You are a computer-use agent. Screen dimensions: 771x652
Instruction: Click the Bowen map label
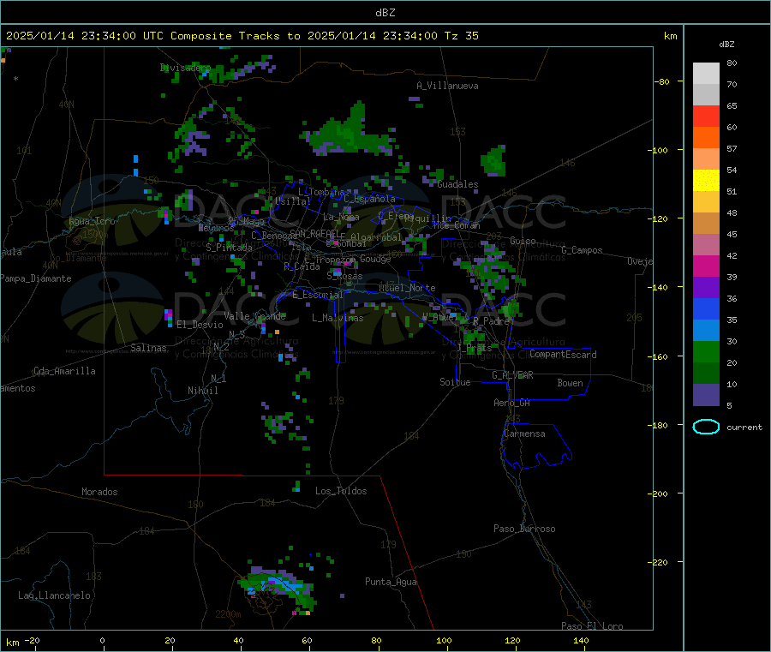[x=571, y=383]
